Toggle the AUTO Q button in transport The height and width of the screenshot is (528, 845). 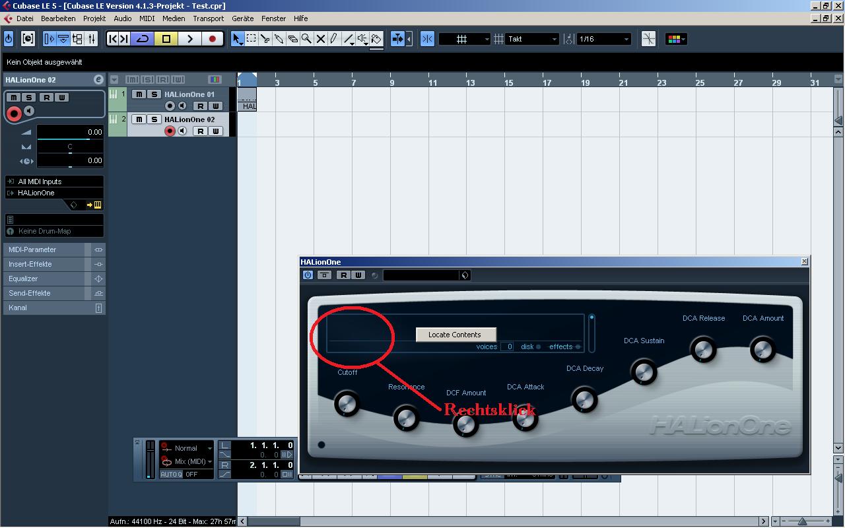click(170, 475)
